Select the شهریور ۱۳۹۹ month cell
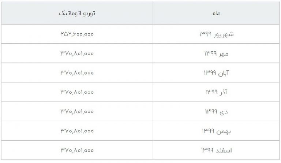The height and width of the screenshot is (163, 281). coord(216,34)
